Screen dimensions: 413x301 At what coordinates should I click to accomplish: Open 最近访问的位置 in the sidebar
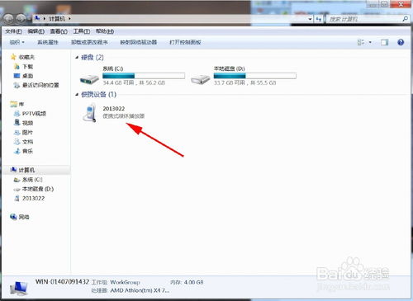point(40,85)
